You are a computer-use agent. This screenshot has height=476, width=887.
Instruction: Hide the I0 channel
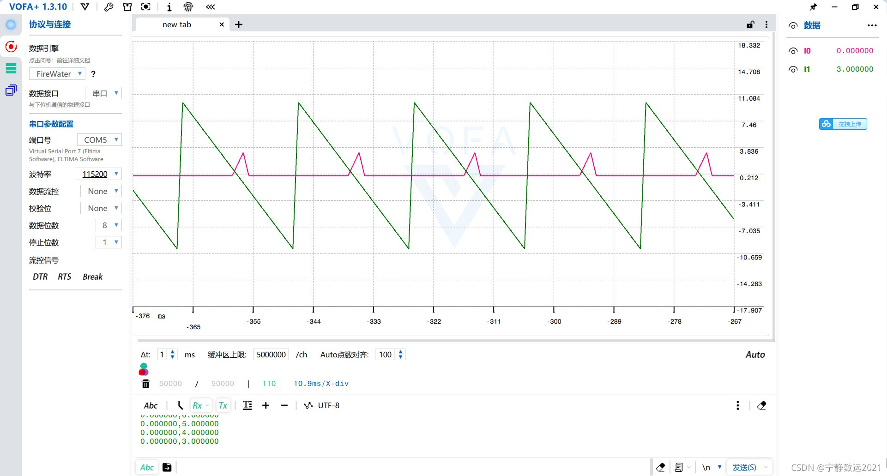point(793,51)
